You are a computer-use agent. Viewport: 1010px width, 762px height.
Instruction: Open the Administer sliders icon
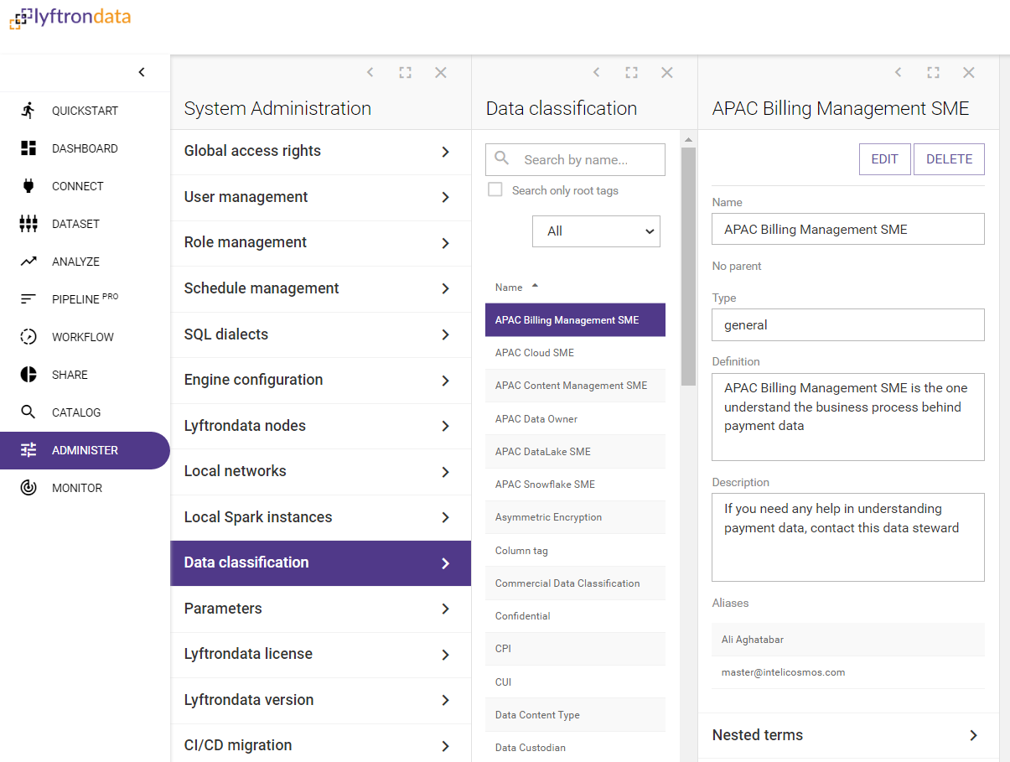28,450
